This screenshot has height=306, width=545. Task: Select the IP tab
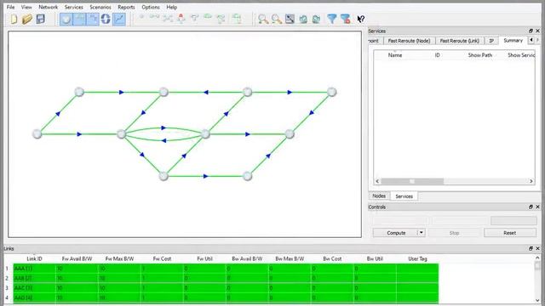coord(491,41)
